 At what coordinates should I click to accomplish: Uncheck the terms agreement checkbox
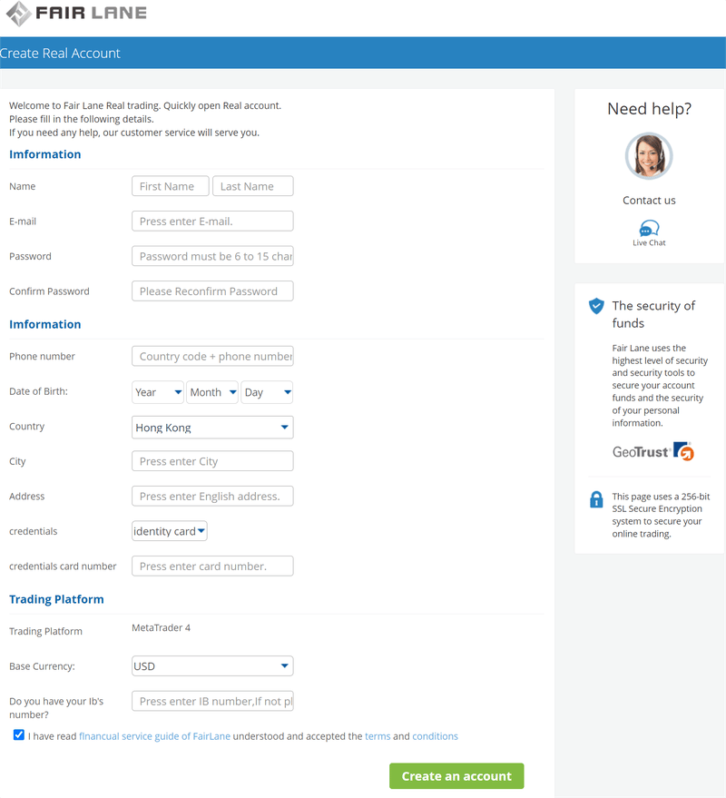tap(19, 734)
